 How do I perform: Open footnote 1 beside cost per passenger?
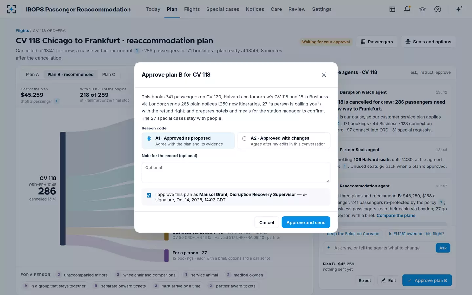56,101
